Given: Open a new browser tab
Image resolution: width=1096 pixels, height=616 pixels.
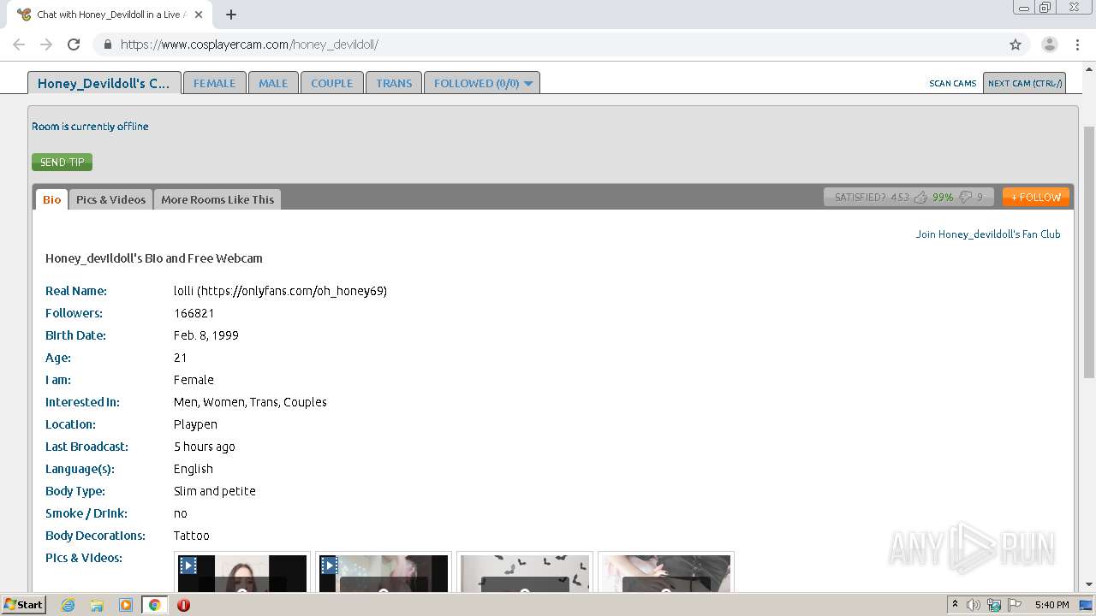Looking at the screenshot, I should pos(231,15).
